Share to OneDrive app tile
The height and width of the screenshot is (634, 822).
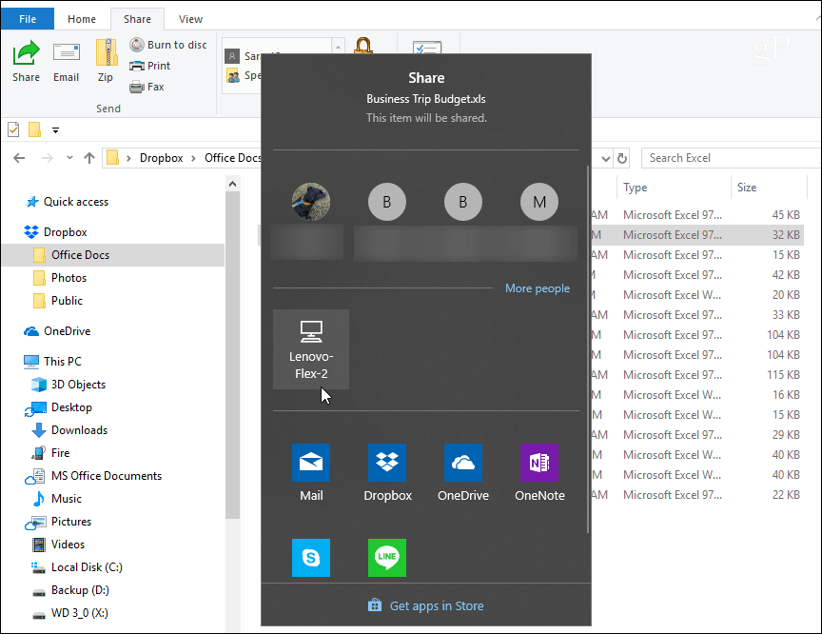463,472
